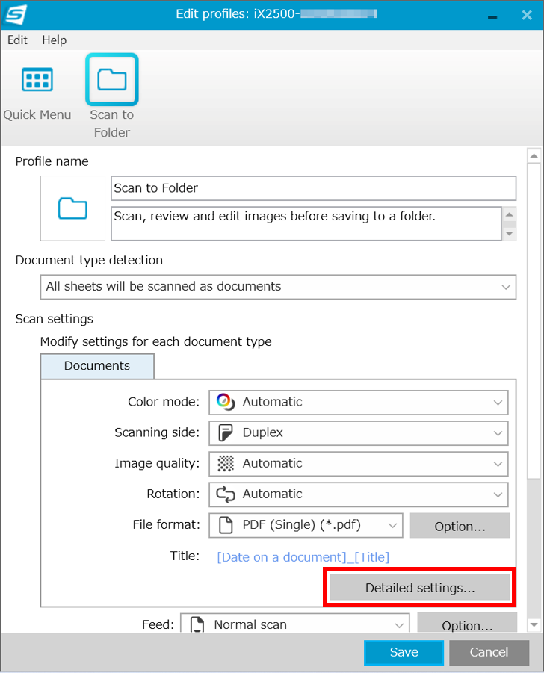This screenshot has height=673, width=544.
Task: Select the Quick Menu profile icon
Action: point(37,79)
